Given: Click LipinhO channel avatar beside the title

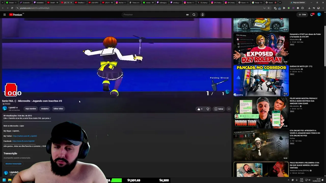Looking at the screenshot, I should point(5,109).
